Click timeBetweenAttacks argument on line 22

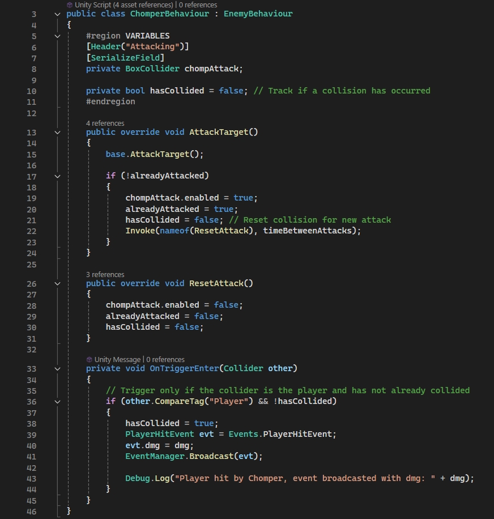click(x=308, y=231)
